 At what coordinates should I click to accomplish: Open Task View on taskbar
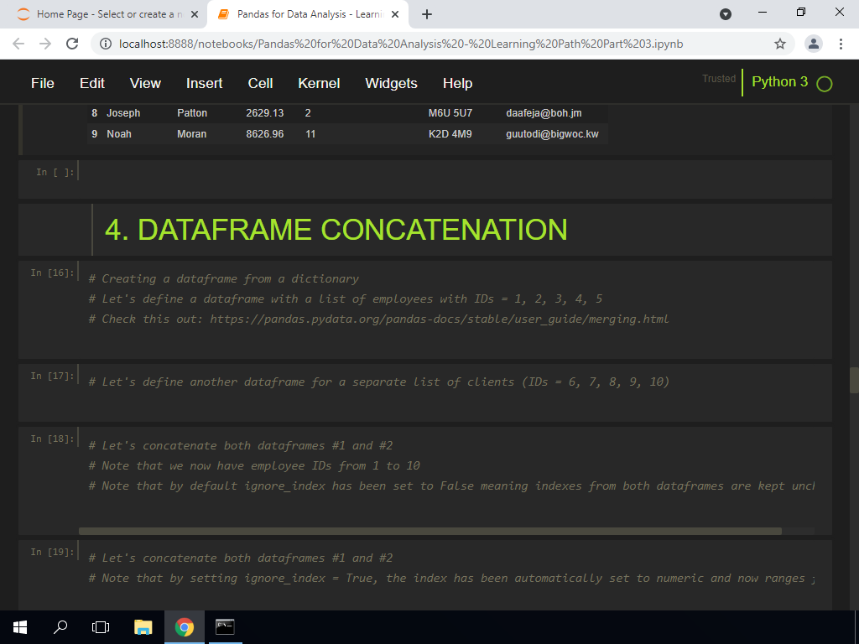(x=101, y=627)
